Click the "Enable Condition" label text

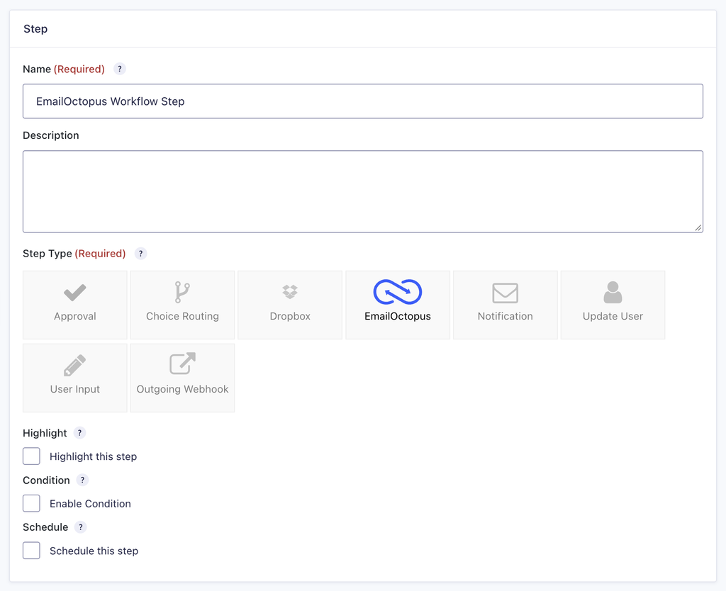point(90,504)
